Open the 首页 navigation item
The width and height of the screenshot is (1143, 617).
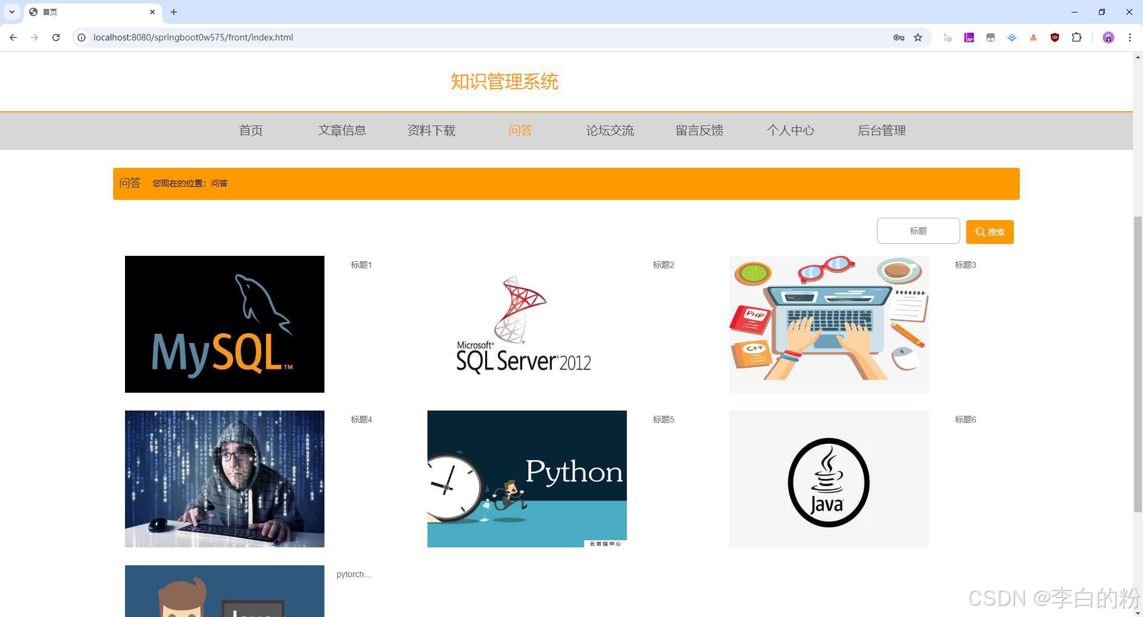251,130
